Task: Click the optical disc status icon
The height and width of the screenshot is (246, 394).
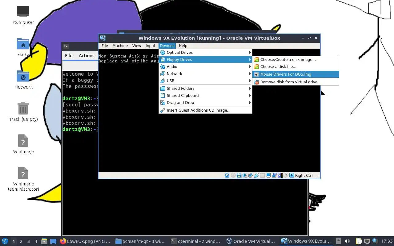Action: click(233, 175)
